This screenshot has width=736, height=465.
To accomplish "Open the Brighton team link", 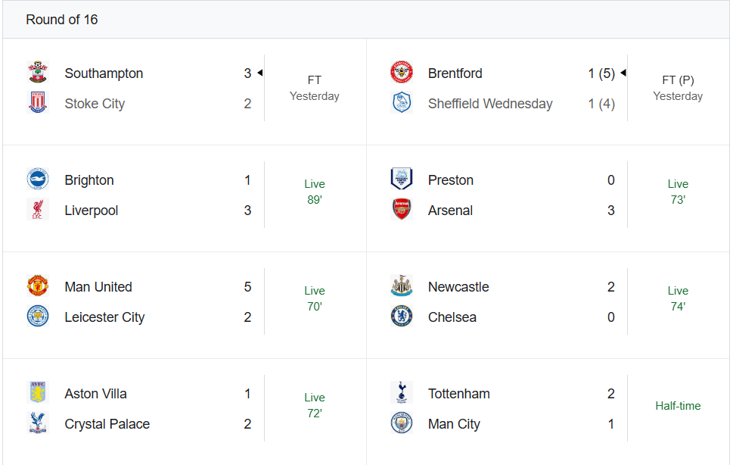I will [x=89, y=180].
